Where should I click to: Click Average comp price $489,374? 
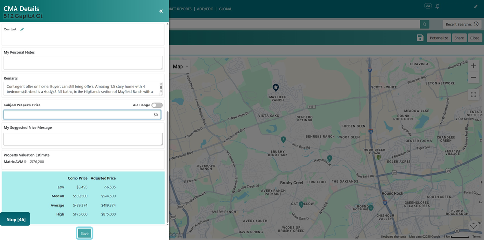pyautogui.click(x=80, y=206)
